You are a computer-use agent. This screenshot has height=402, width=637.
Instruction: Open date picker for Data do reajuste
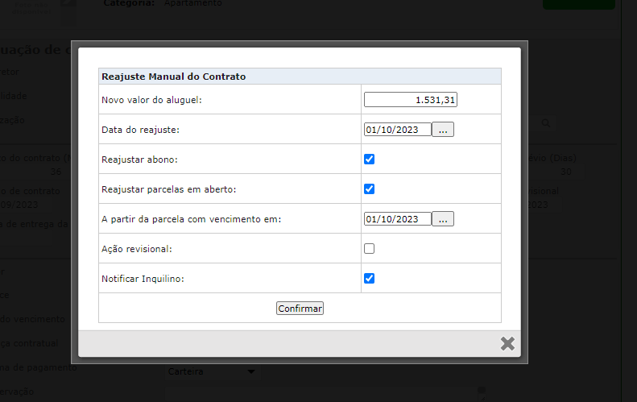[x=442, y=129]
